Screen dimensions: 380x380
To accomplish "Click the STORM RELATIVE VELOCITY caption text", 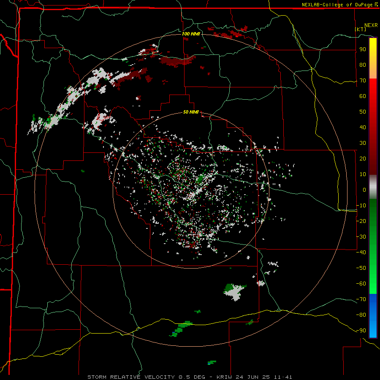I will [x=131, y=377].
